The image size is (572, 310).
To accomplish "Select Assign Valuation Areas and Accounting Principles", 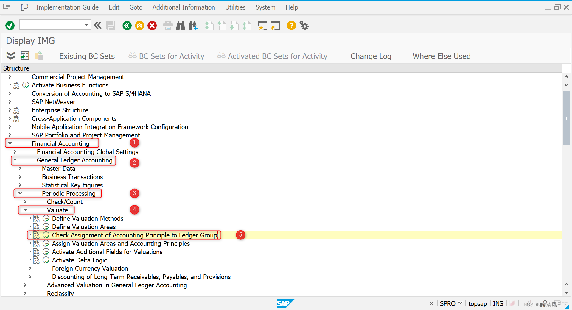I will 121,244.
